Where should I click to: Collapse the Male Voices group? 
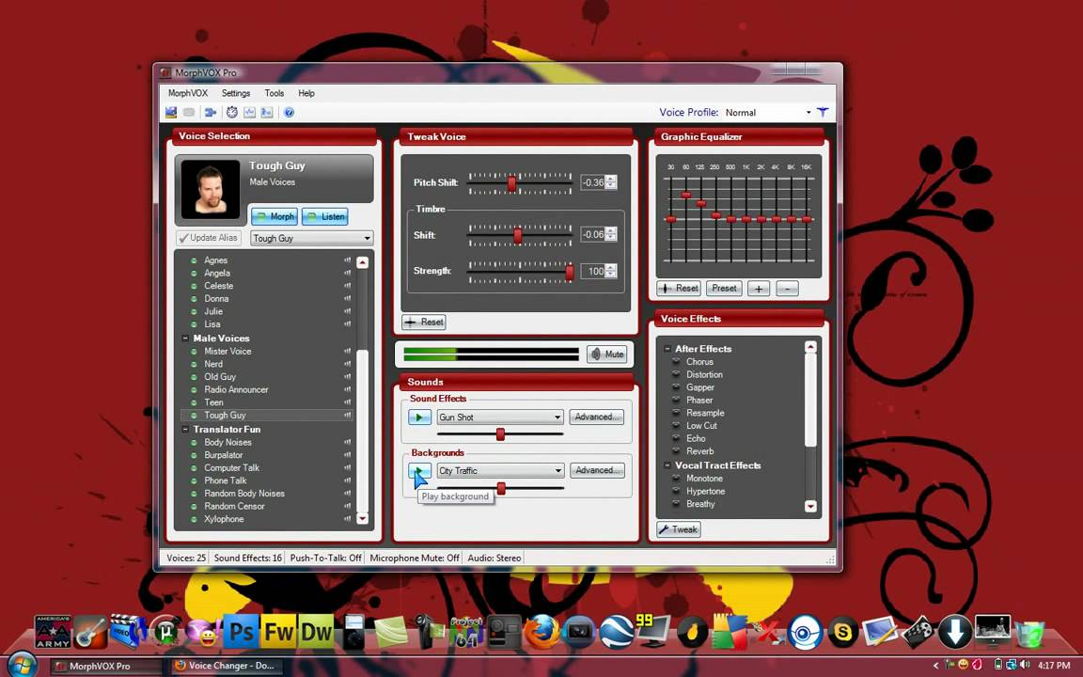185,338
